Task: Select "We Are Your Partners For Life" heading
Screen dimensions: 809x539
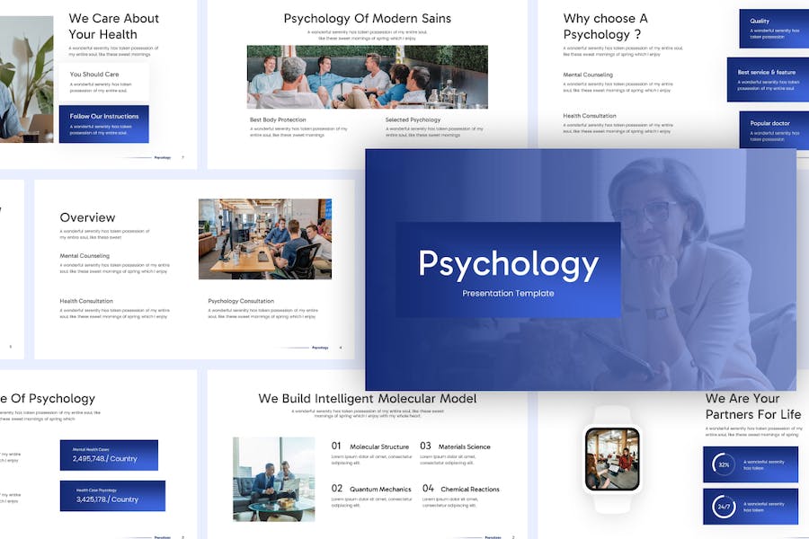Action: tap(753, 406)
